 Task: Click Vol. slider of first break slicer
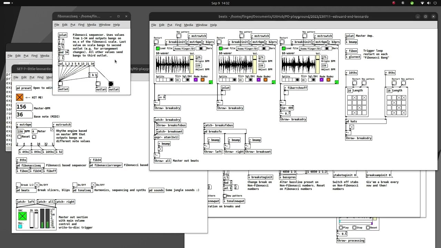point(192,65)
